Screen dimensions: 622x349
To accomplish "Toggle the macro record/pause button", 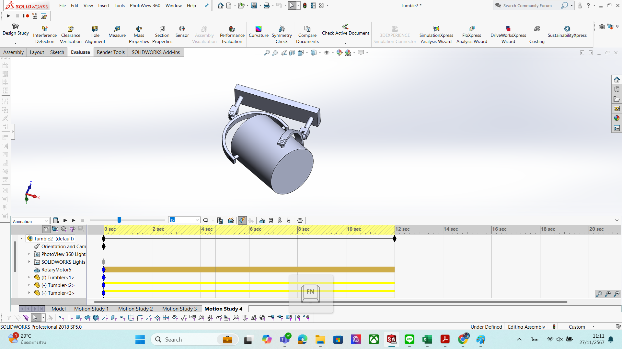I will [x=26, y=16].
